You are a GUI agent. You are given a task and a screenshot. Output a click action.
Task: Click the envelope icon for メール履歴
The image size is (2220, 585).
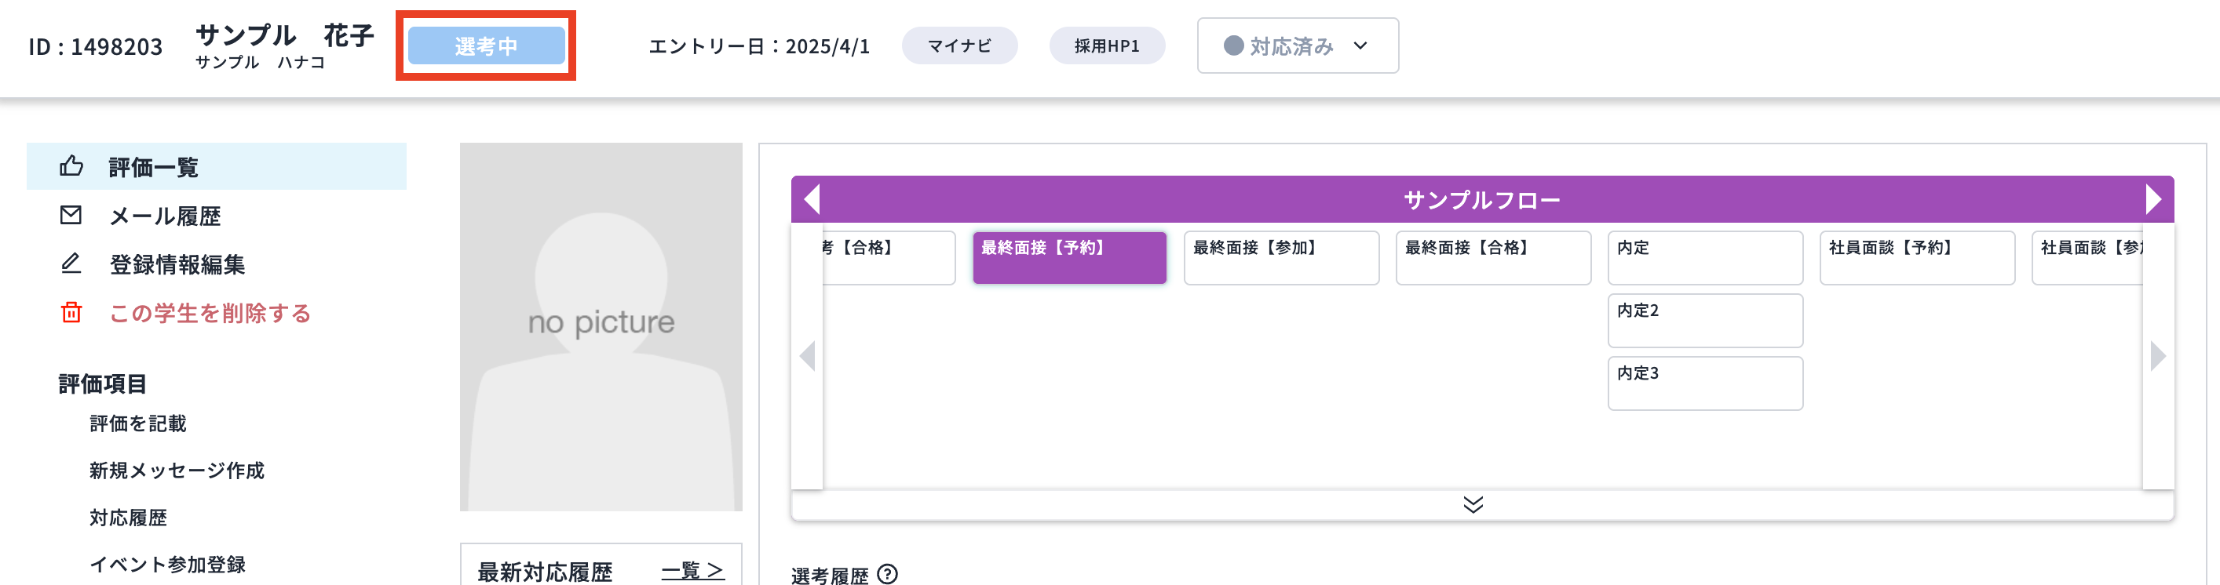[71, 215]
